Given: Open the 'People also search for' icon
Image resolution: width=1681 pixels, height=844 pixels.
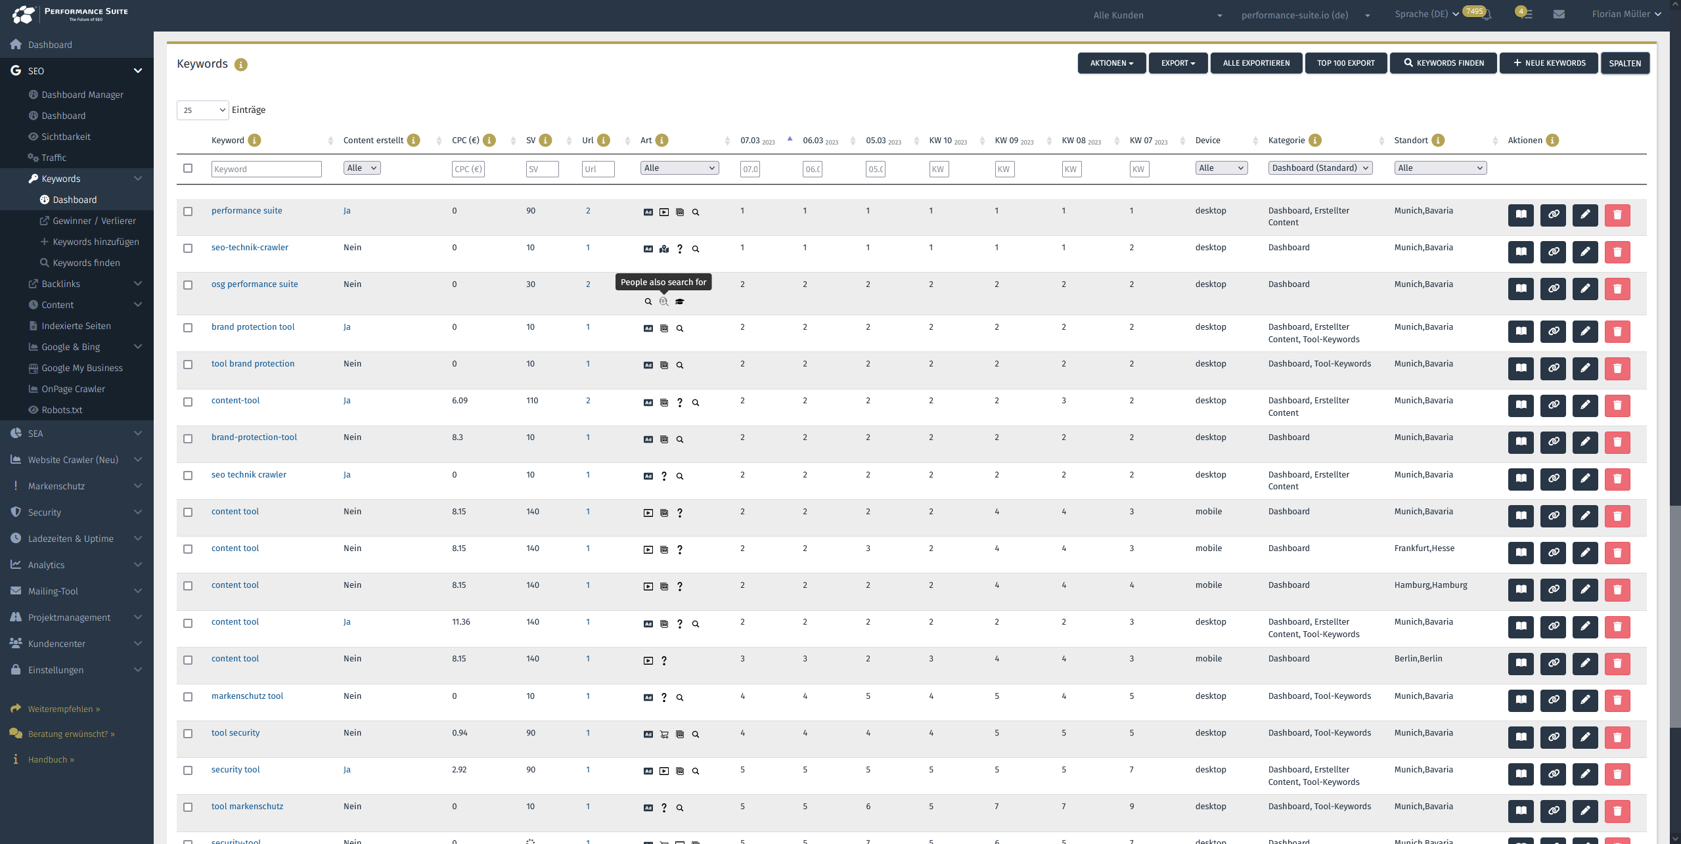Looking at the screenshot, I should point(663,301).
